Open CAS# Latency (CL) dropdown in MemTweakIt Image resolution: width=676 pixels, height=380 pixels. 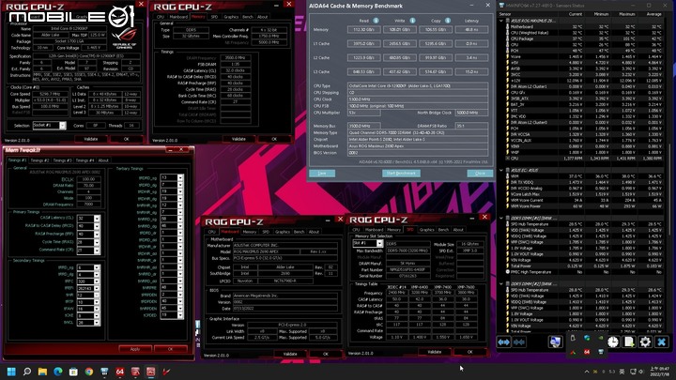click(97, 219)
